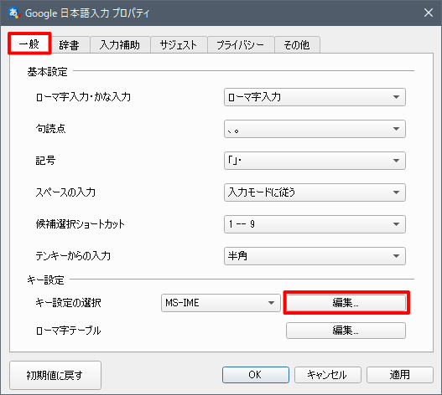Open the 記号 dropdown
442x395 pixels.
(315, 161)
